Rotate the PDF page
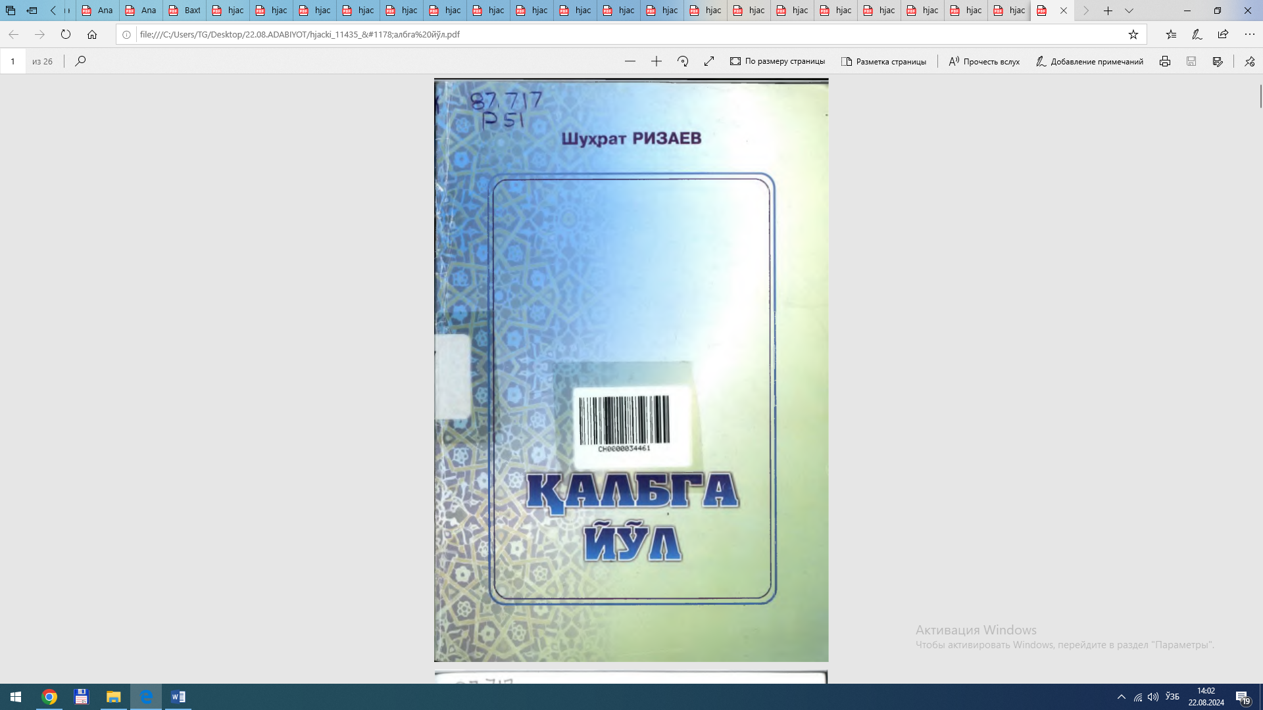The height and width of the screenshot is (710, 1263). (682, 61)
